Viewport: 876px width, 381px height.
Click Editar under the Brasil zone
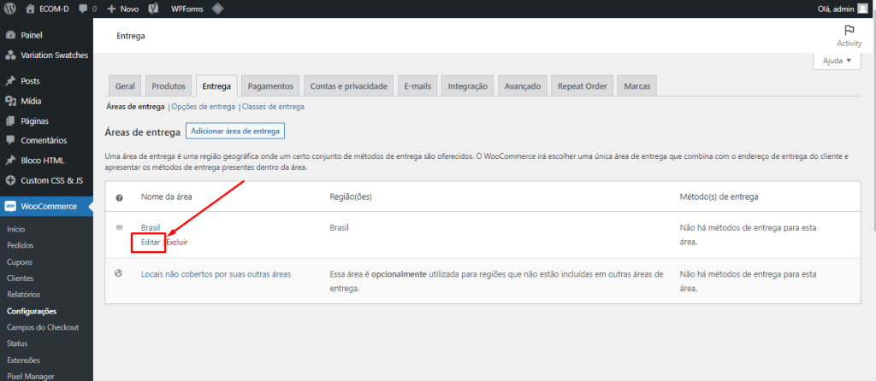(x=151, y=243)
